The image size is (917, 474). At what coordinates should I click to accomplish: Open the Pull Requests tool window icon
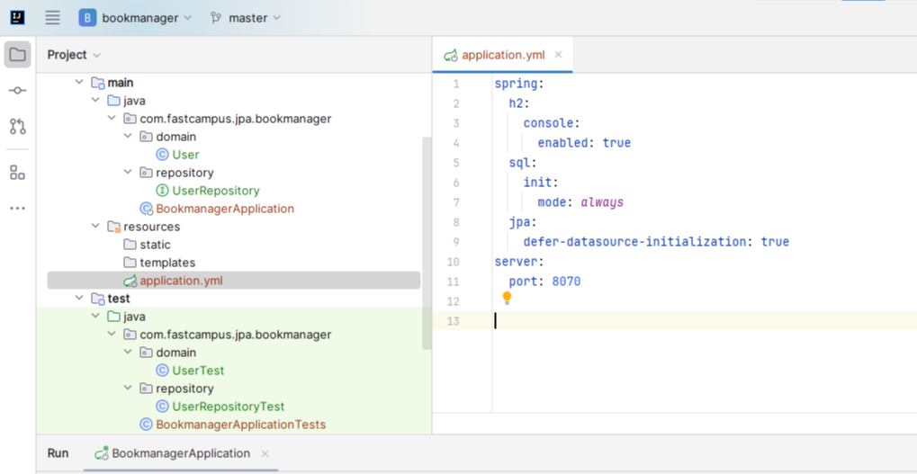coord(17,126)
